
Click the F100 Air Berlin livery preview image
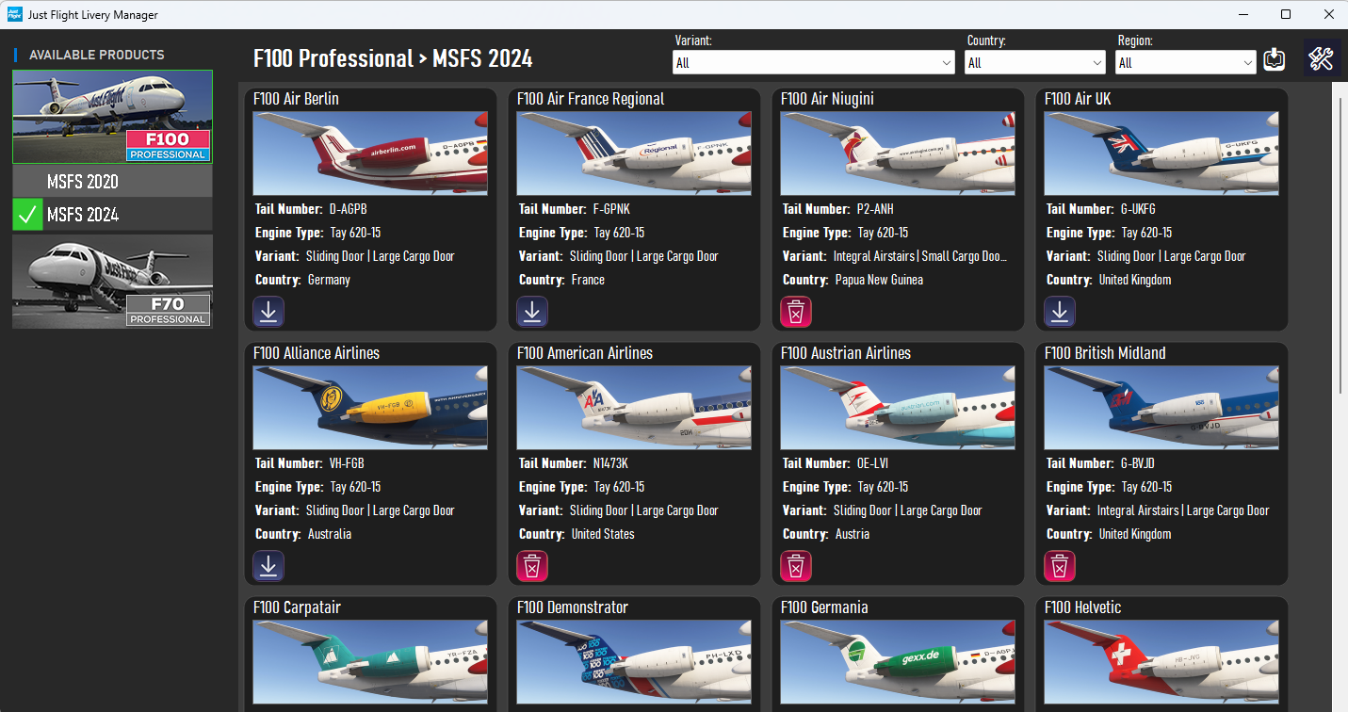click(x=370, y=154)
